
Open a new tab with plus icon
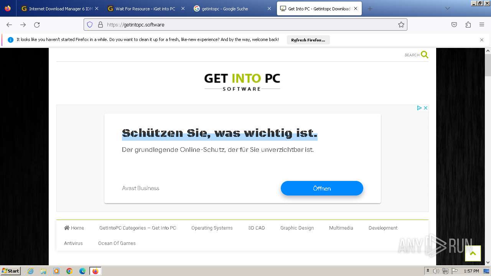(x=370, y=8)
